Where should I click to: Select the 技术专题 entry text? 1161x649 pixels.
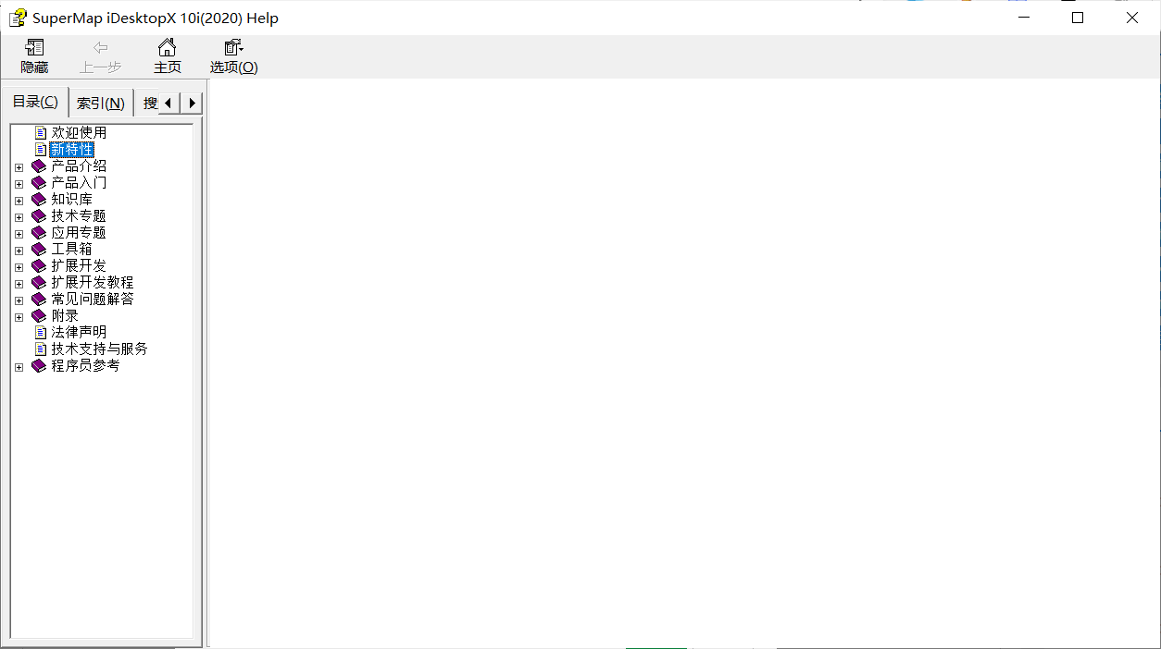click(x=79, y=216)
